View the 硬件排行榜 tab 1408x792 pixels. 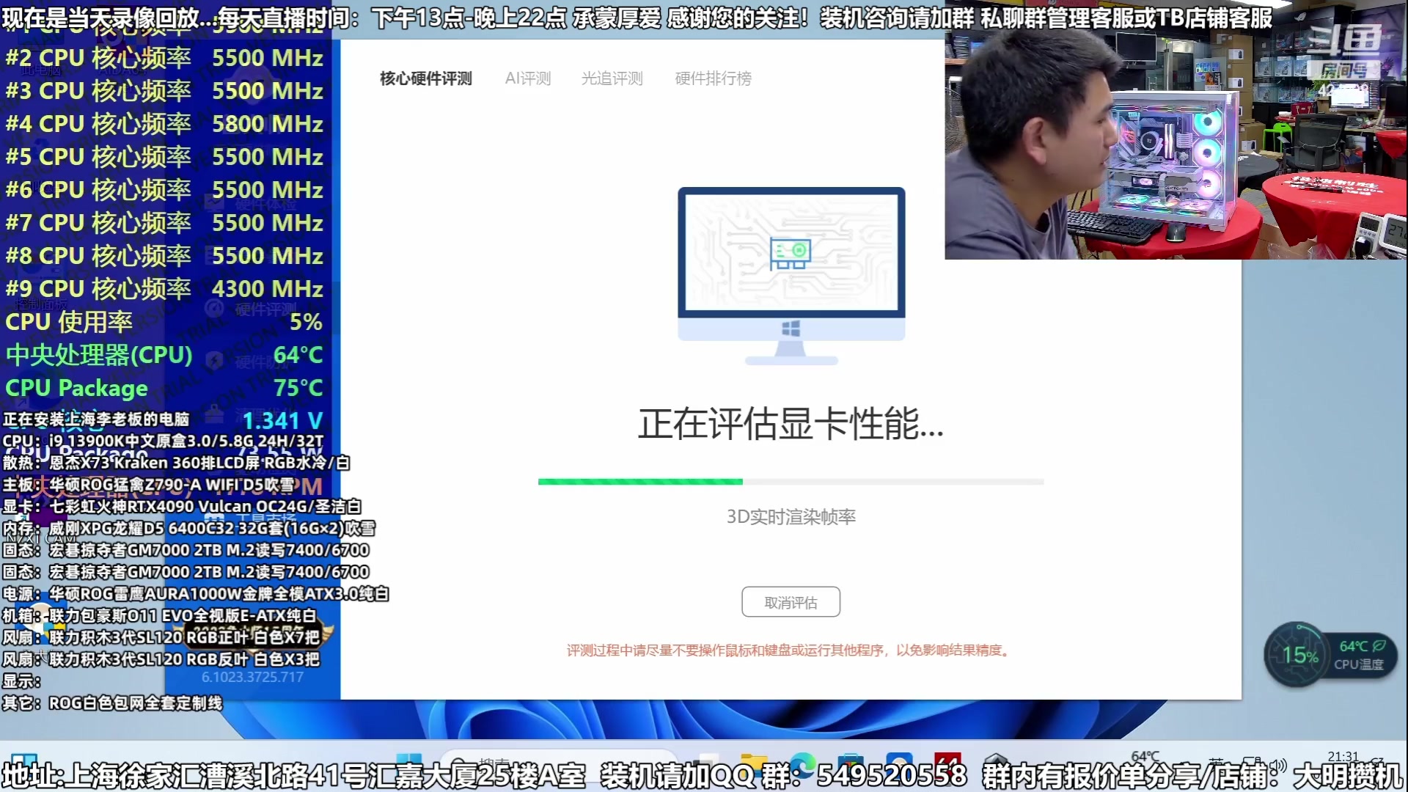tap(713, 78)
